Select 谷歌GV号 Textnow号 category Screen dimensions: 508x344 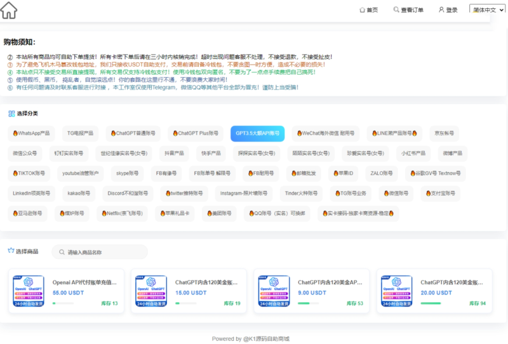436,174
